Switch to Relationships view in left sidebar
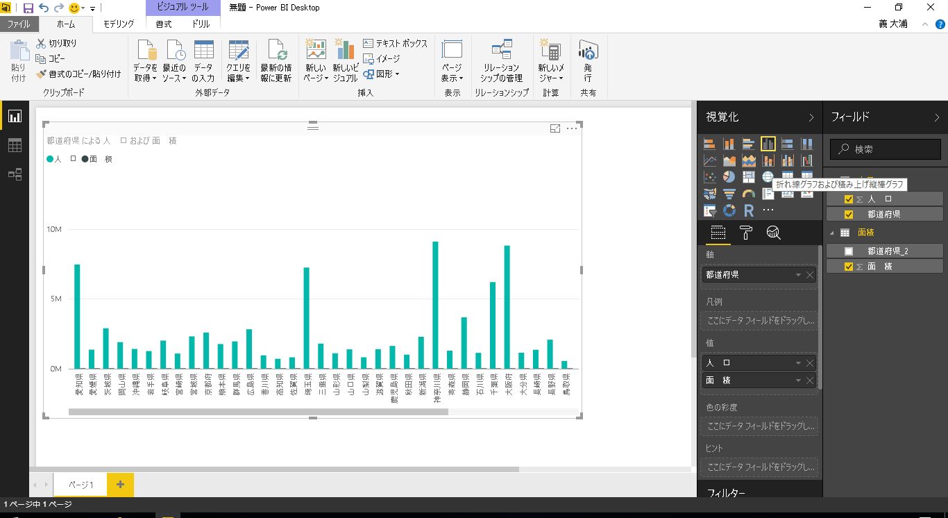 point(15,174)
